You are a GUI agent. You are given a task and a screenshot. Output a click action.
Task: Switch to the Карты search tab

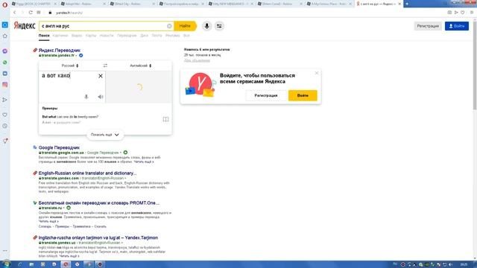click(91, 36)
